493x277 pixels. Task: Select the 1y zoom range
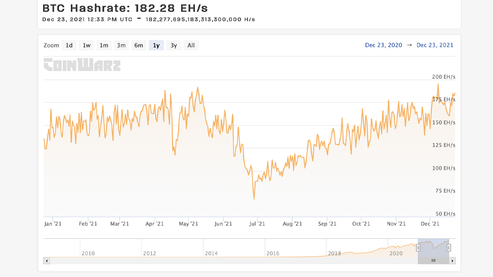point(156,45)
